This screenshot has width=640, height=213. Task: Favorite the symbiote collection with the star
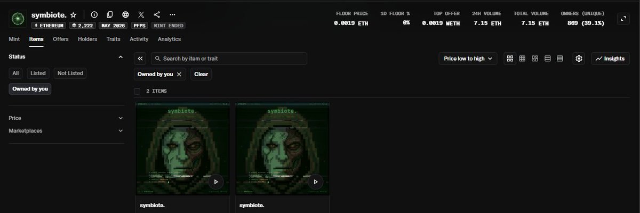pyautogui.click(x=73, y=15)
